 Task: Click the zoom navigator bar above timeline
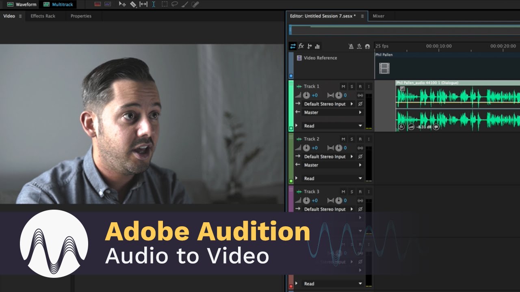click(404, 30)
